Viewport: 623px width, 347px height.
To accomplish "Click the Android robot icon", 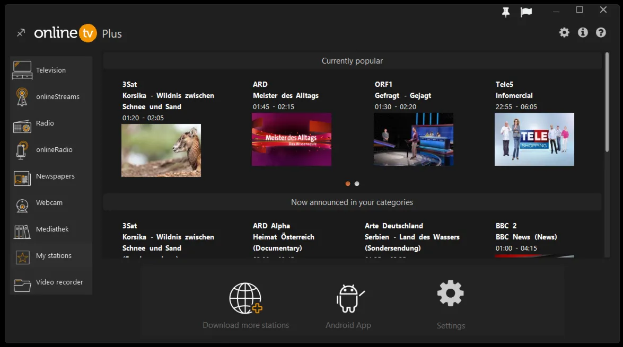I will [349, 298].
